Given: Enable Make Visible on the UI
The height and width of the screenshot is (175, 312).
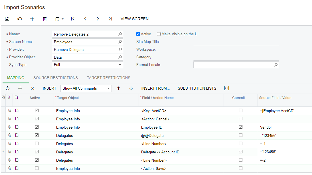Looking at the screenshot, I should pyautogui.click(x=159, y=34).
